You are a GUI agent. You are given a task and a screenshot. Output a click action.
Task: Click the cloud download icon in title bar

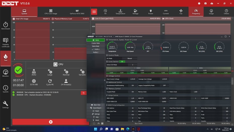[212, 3]
